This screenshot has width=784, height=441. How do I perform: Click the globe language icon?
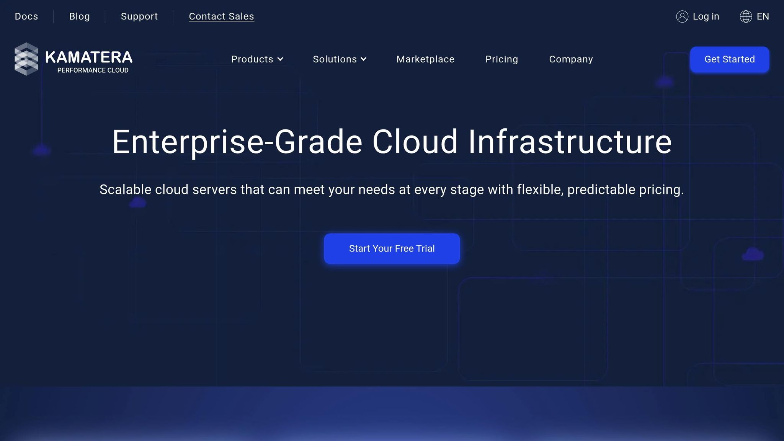[x=745, y=16]
